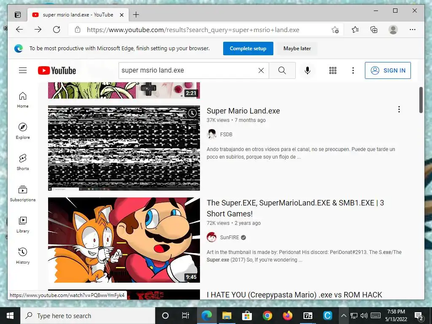The image size is (432, 324).
Task: Open Edge Settings and more menu
Action: 413,30
